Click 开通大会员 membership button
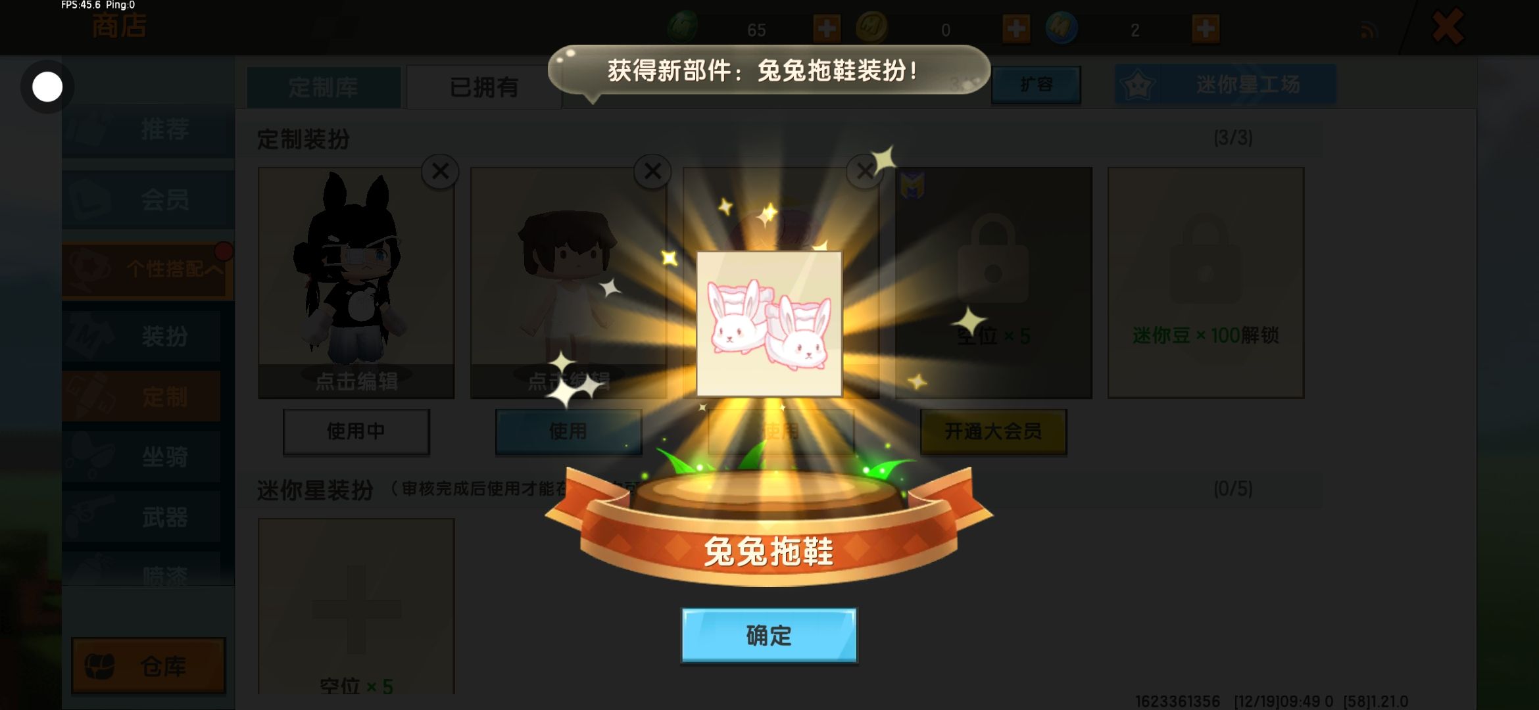The image size is (1539, 710). coord(993,431)
